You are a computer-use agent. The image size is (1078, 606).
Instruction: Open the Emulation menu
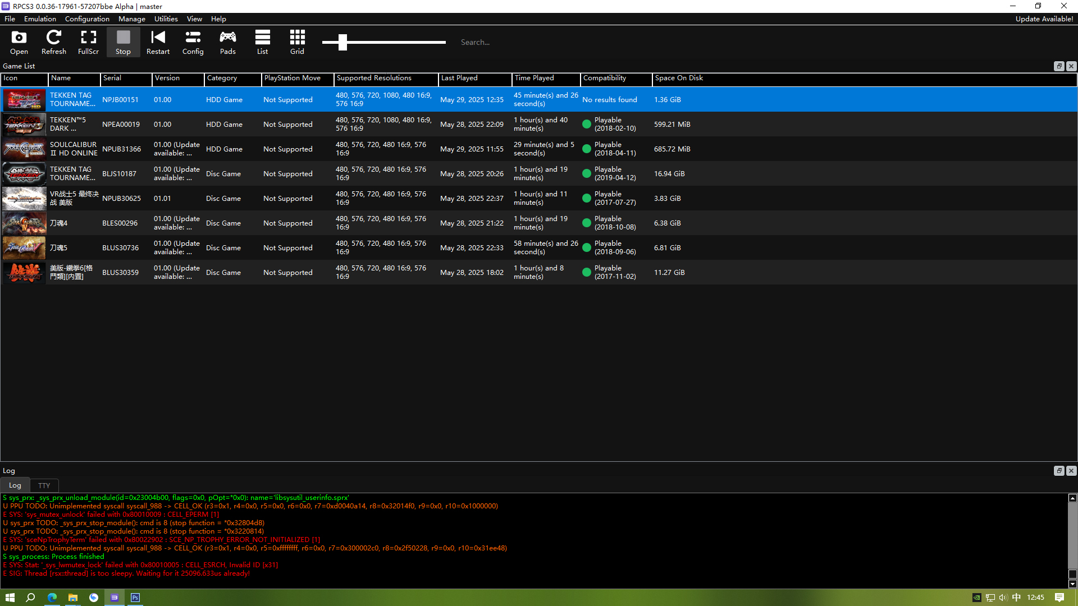click(40, 19)
